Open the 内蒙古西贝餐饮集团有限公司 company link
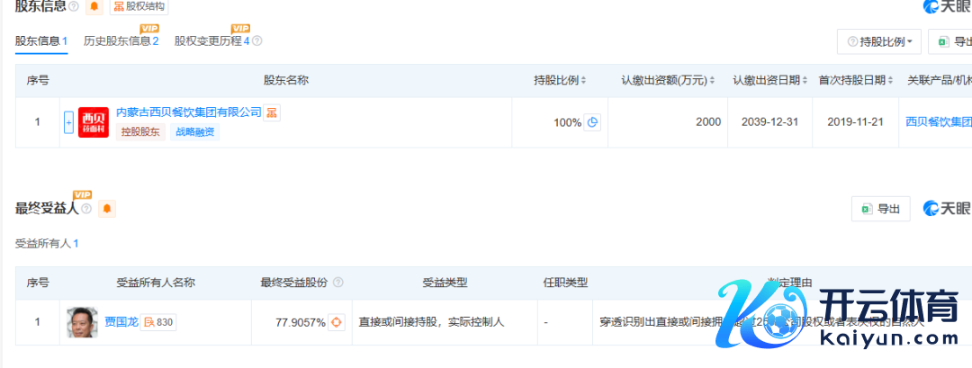The width and height of the screenshot is (972, 368). [x=188, y=112]
